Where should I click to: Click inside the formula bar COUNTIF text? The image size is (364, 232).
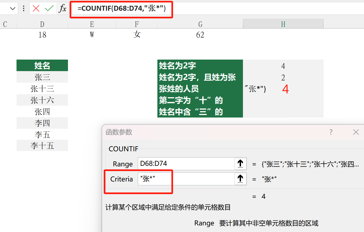coord(121,9)
